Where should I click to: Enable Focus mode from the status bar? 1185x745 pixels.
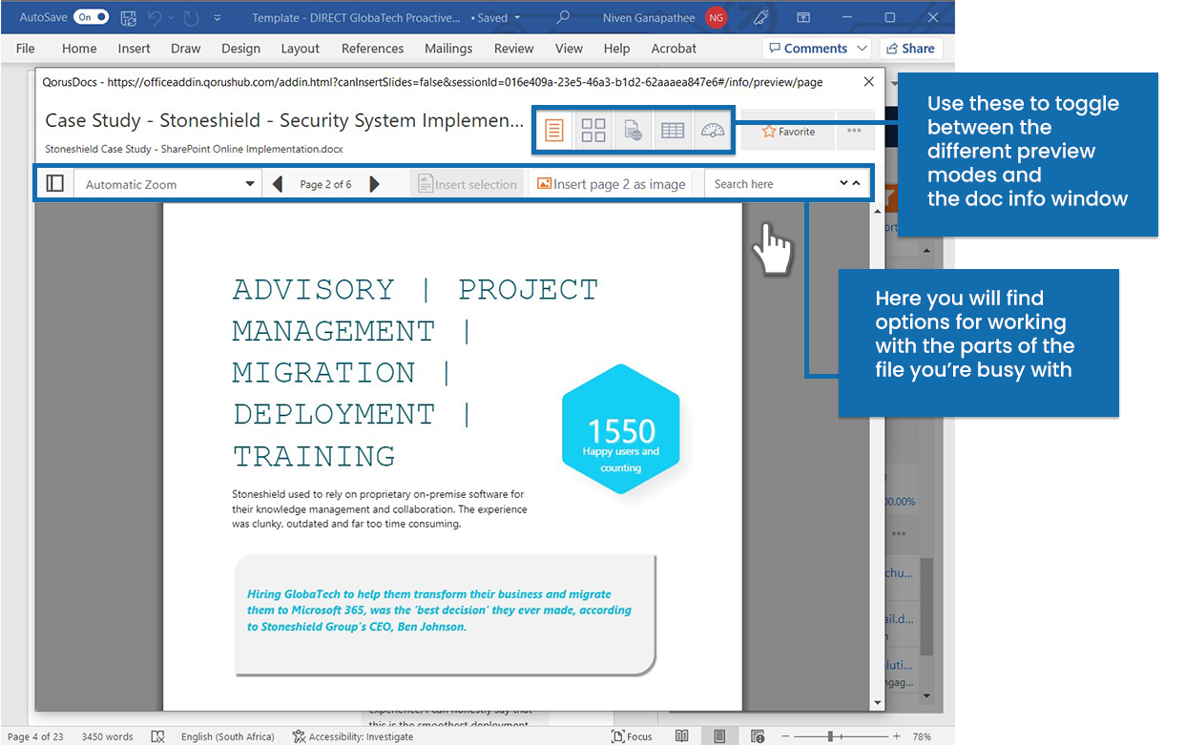point(632,735)
